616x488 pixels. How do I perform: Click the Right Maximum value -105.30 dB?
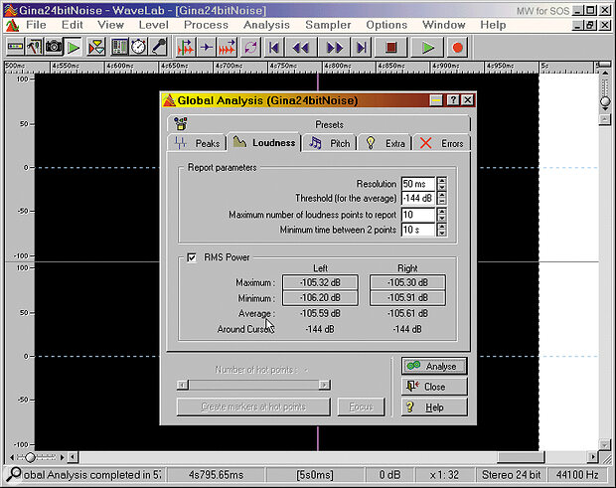[x=407, y=282]
